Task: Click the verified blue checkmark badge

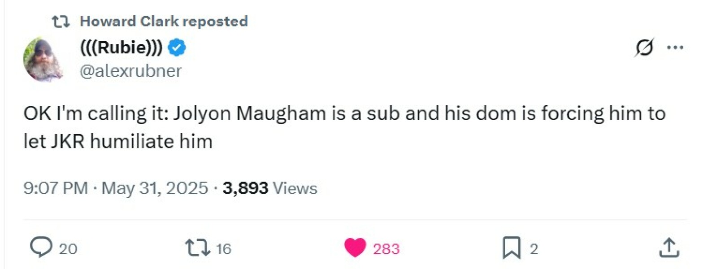Action: tap(177, 47)
